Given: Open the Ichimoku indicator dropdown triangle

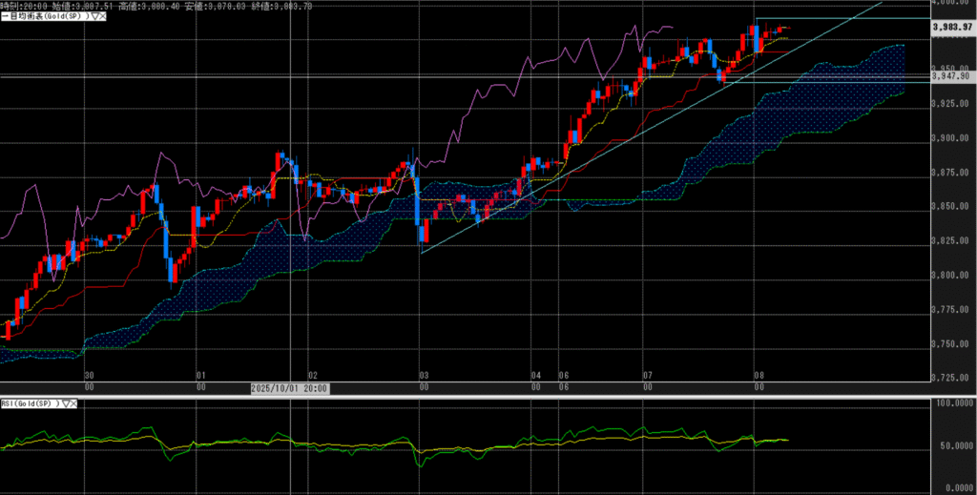Looking at the screenshot, I should tap(93, 17).
